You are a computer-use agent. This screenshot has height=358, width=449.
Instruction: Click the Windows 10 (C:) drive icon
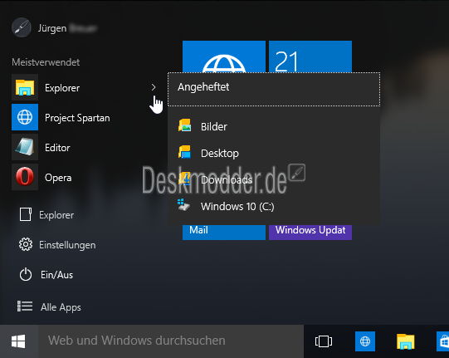[x=183, y=204]
